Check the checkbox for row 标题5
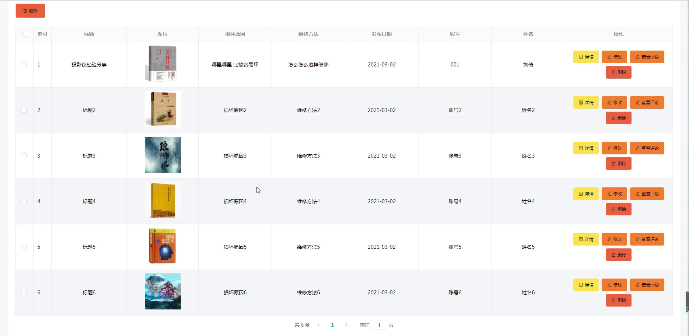This screenshot has height=336, width=689. [24, 247]
